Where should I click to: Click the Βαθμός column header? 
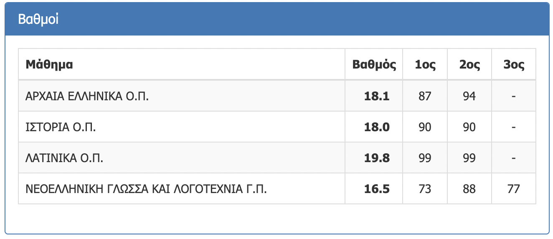coord(374,65)
